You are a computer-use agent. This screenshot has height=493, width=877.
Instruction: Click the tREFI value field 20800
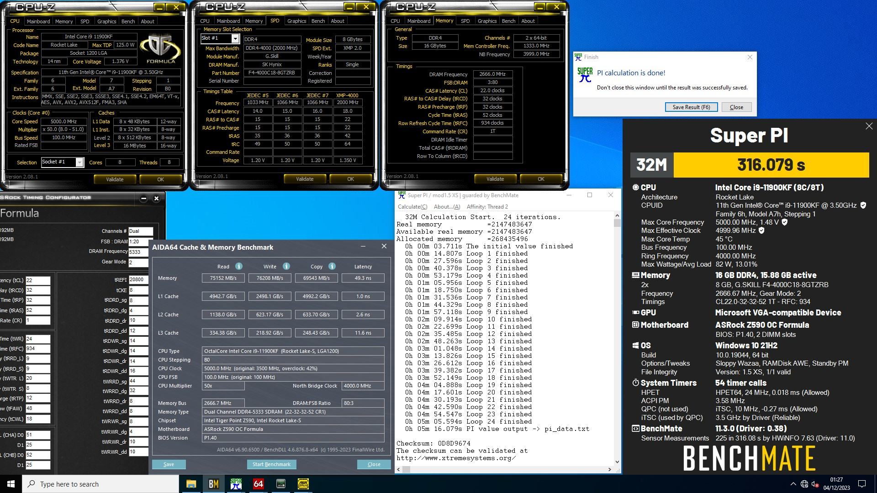pyautogui.click(x=138, y=279)
